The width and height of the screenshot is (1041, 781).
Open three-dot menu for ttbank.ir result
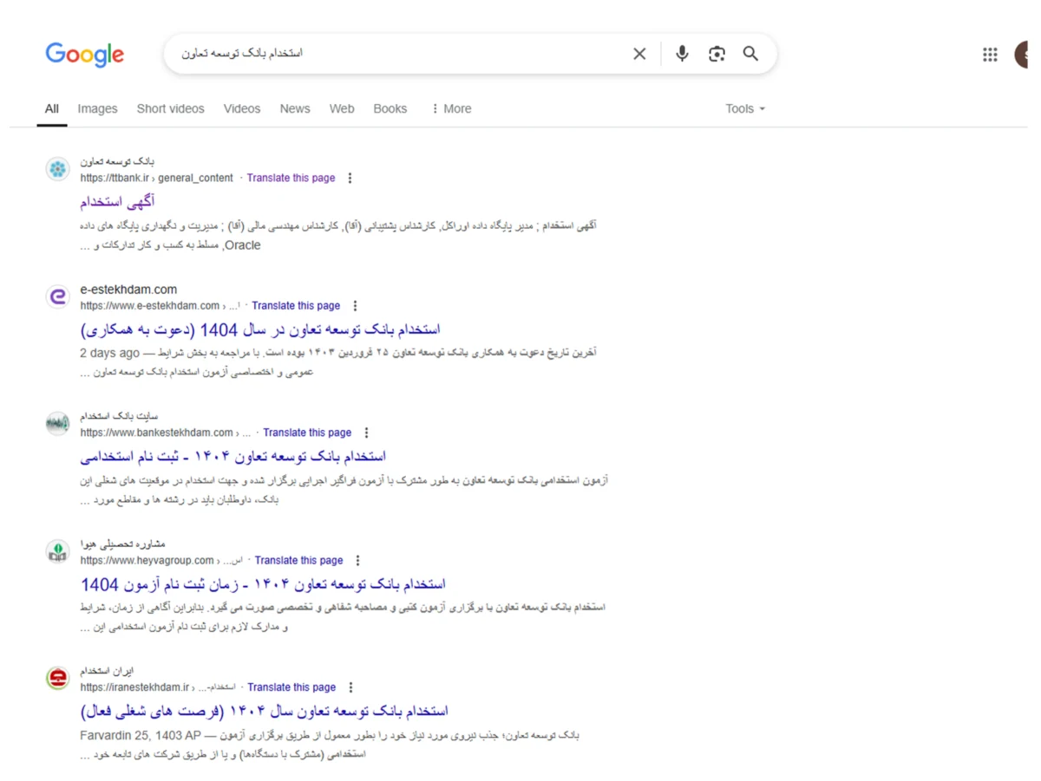click(350, 178)
